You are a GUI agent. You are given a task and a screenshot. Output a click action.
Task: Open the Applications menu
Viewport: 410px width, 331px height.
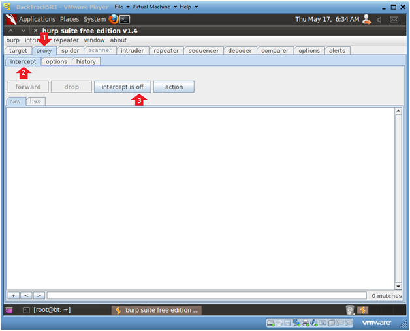tap(37, 19)
